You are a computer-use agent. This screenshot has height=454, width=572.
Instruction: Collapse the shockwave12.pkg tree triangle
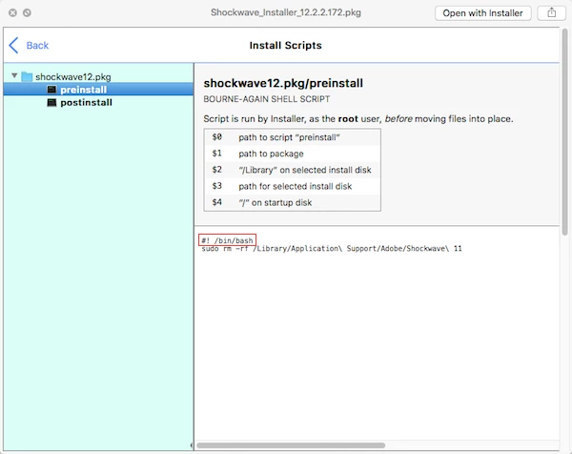click(x=14, y=76)
